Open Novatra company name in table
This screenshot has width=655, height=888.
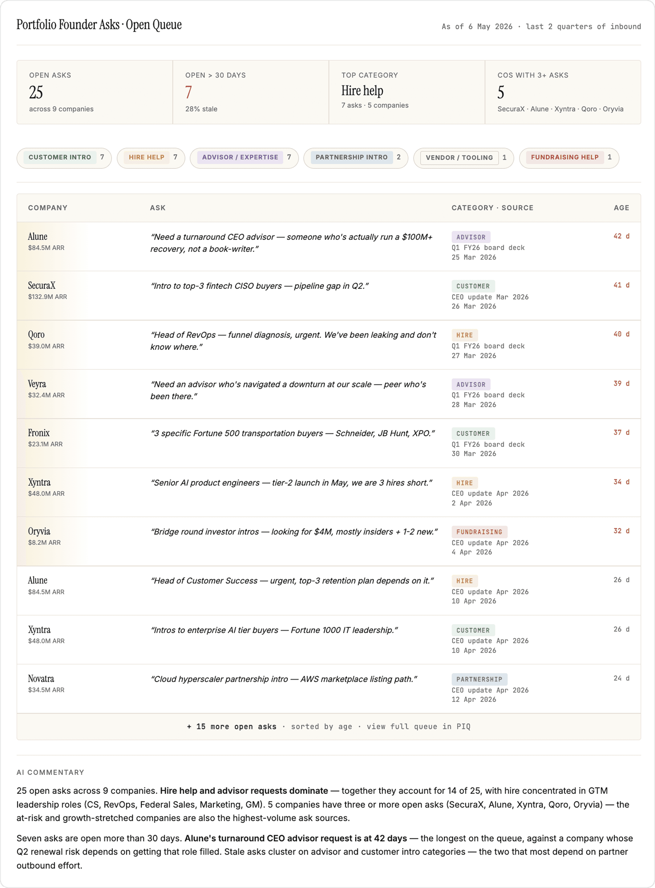[41, 679]
